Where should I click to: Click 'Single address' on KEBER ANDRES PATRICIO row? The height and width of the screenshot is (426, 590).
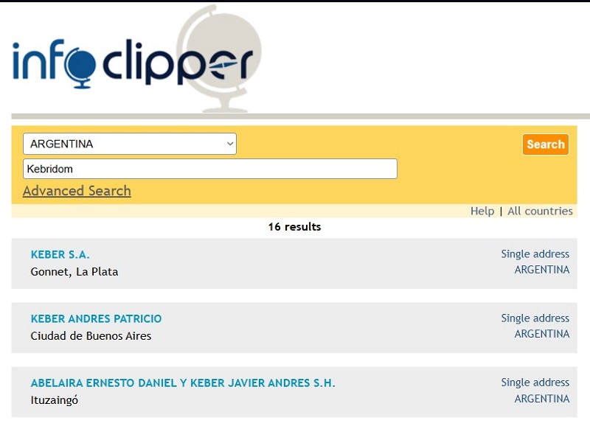[535, 318]
